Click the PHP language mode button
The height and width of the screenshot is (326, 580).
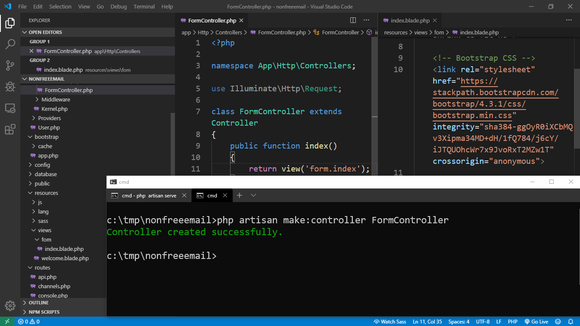[x=512, y=322]
